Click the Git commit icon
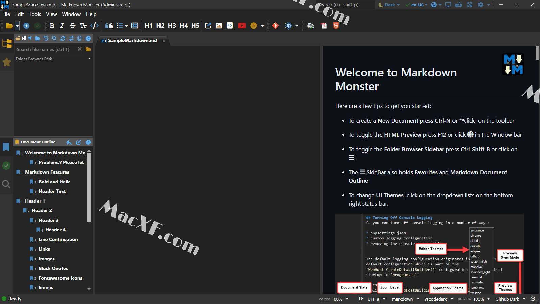Image resolution: width=540 pixels, height=304 pixels. point(275,26)
